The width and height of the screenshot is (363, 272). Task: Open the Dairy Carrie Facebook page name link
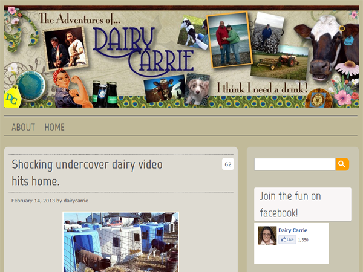(293, 230)
